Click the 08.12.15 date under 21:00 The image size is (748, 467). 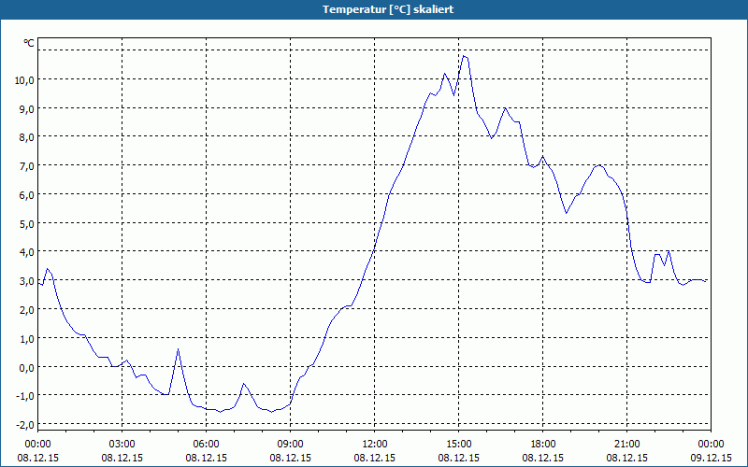(626, 458)
